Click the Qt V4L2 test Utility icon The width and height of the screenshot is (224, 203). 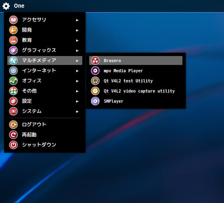[95, 81]
